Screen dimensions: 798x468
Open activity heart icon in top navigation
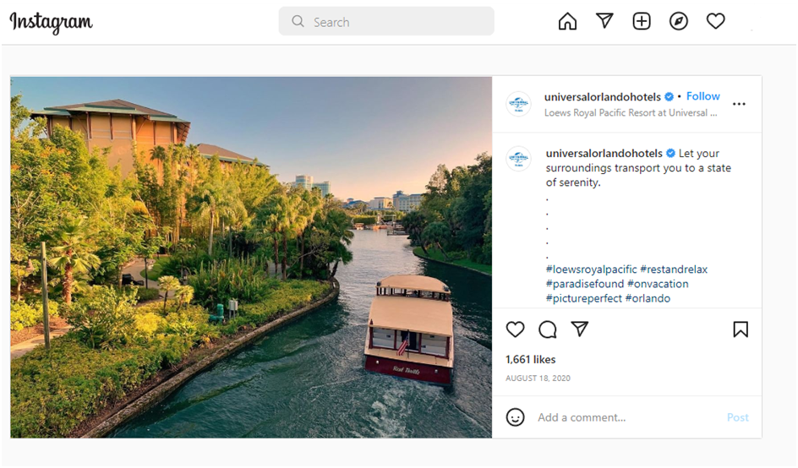coord(715,21)
